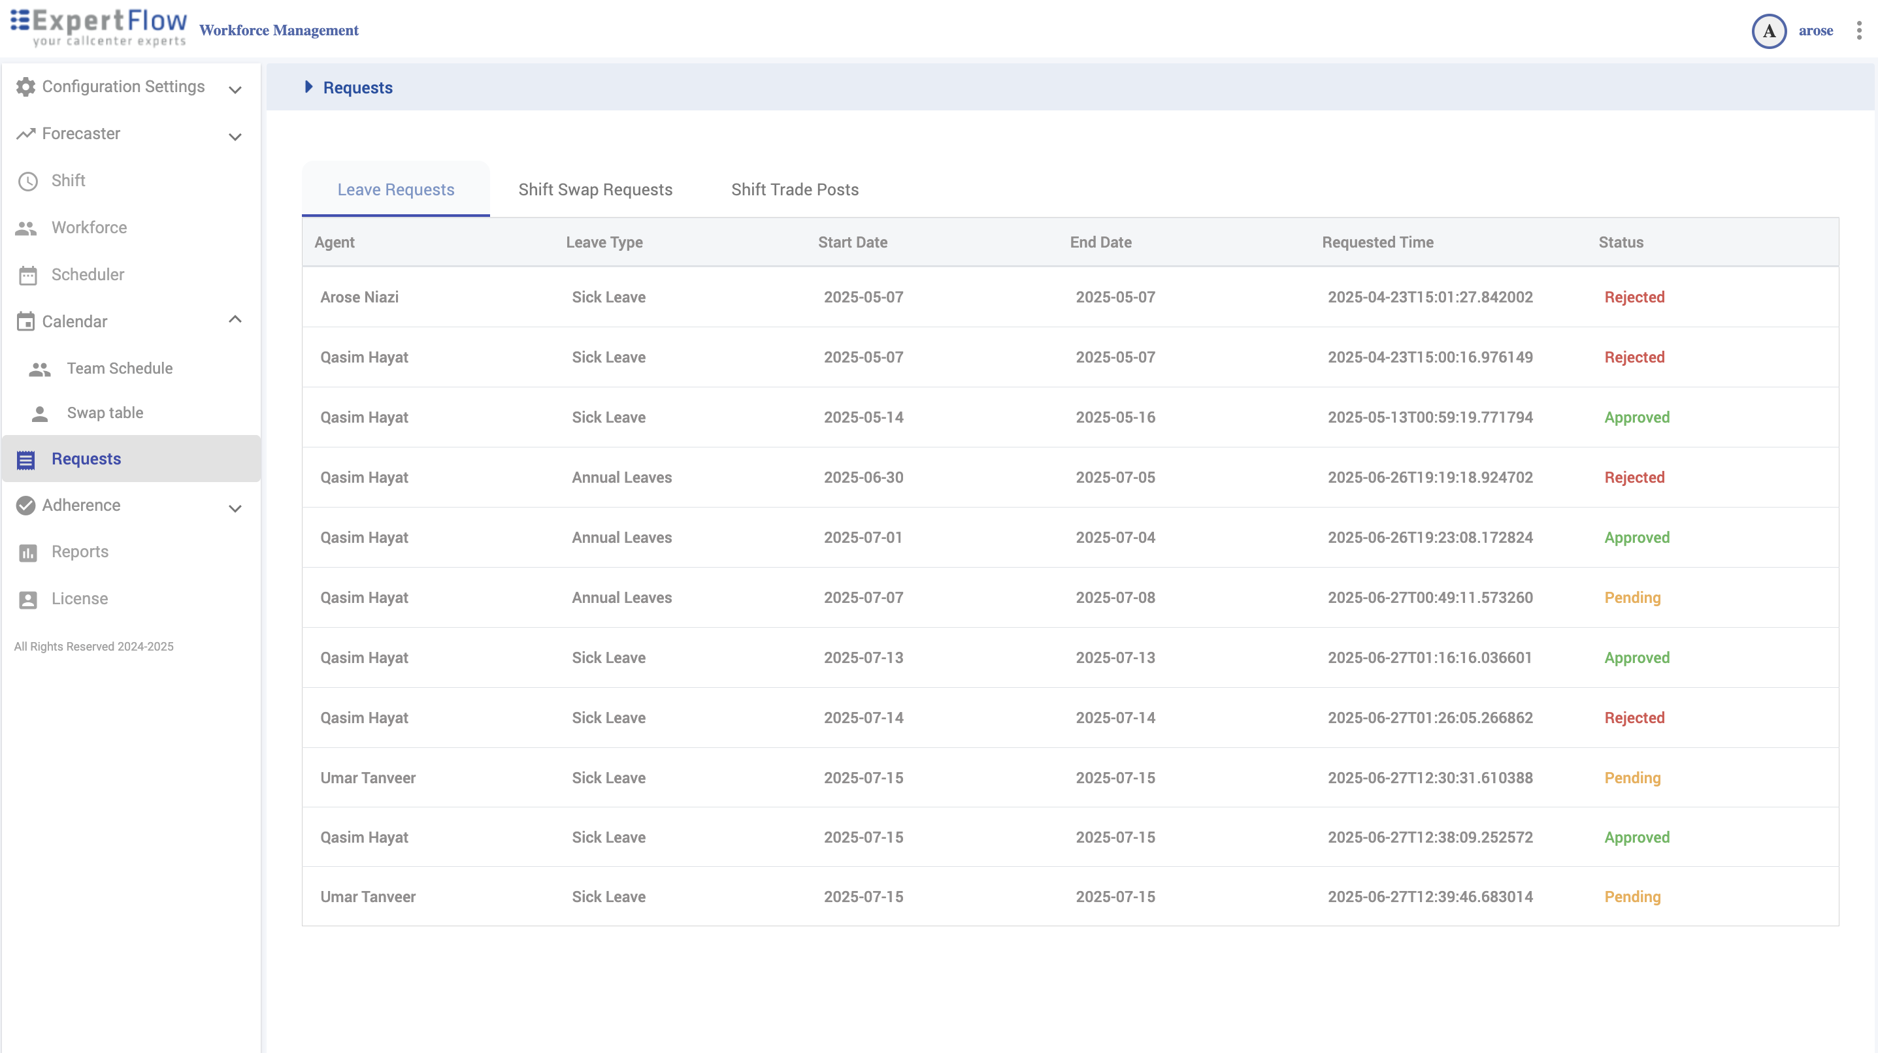The width and height of the screenshot is (1878, 1053).
Task: Click the Requests breadcrumb arrow triangle
Action: click(x=308, y=87)
